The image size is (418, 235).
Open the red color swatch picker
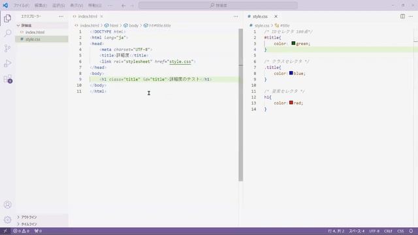(x=291, y=102)
